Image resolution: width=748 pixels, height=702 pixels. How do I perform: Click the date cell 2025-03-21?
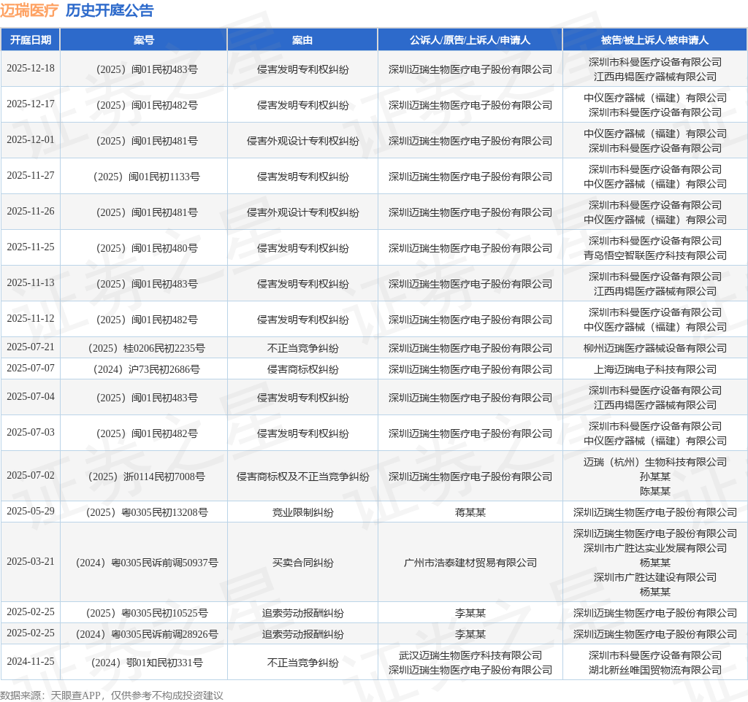[x=31, y=561]
